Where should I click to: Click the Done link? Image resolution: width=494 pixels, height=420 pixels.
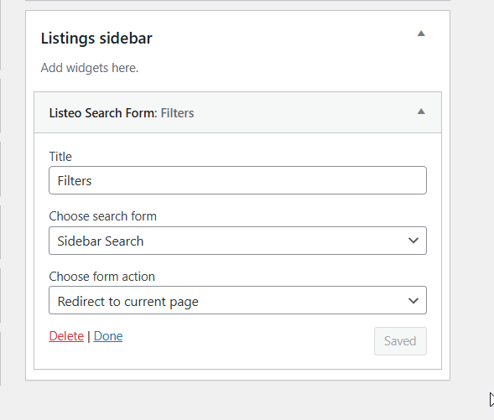[108, 336]
